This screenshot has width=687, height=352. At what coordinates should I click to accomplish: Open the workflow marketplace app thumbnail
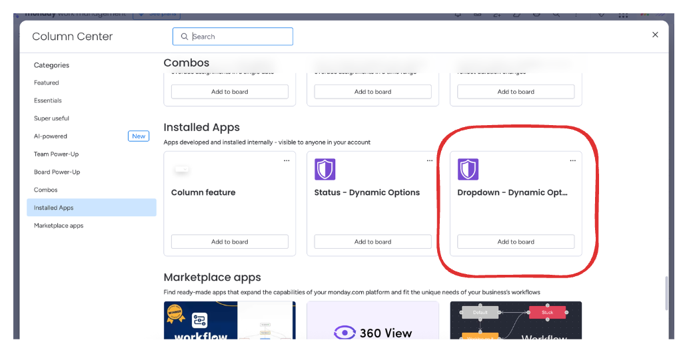(x=230, y=320)
